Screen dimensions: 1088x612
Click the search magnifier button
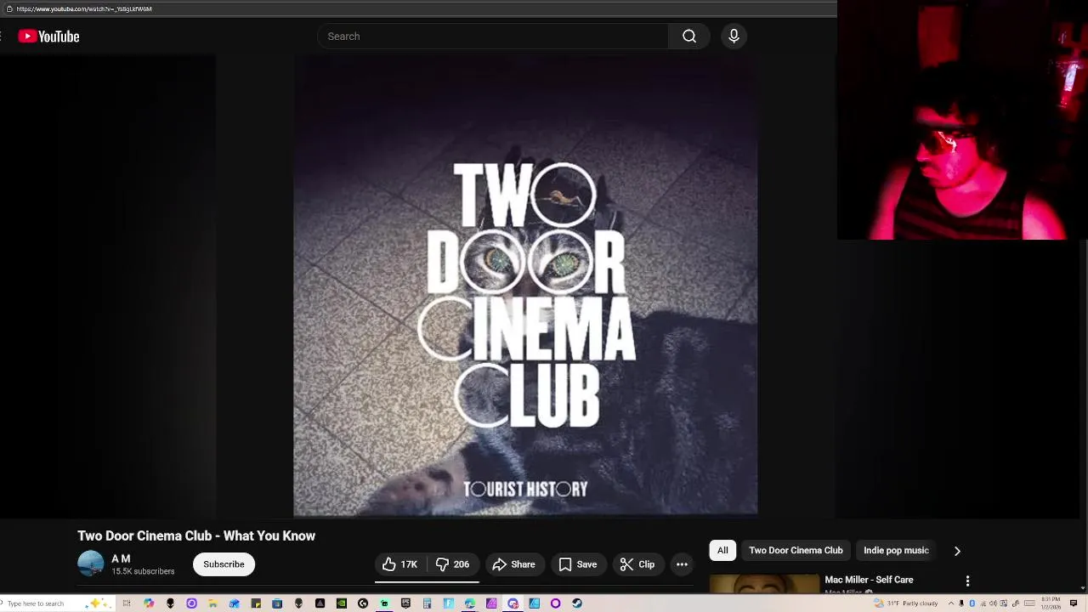click(689, 37)
